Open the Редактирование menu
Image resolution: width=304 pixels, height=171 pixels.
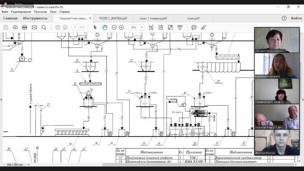pos(21,12)
